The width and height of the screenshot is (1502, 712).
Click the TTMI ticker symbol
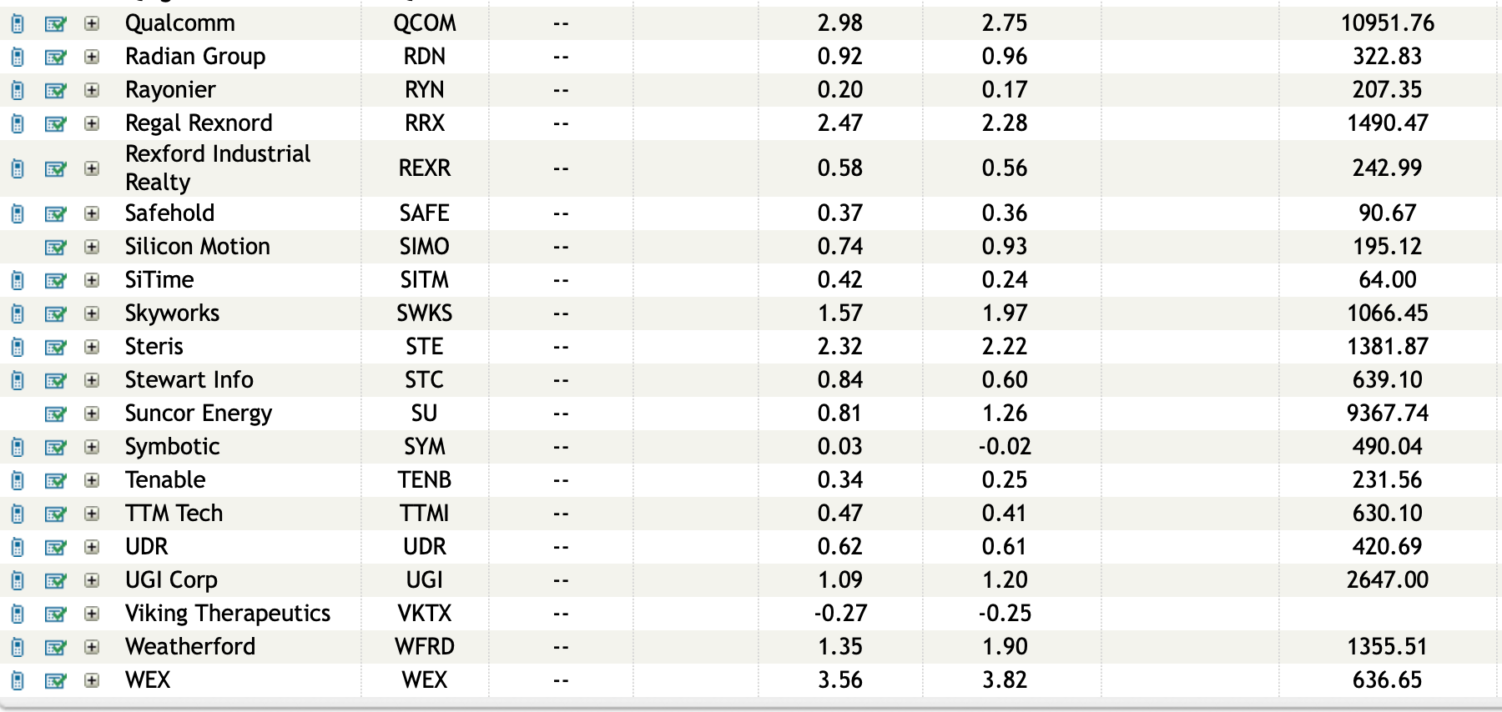pyautogui.click(x=424, y=514)
